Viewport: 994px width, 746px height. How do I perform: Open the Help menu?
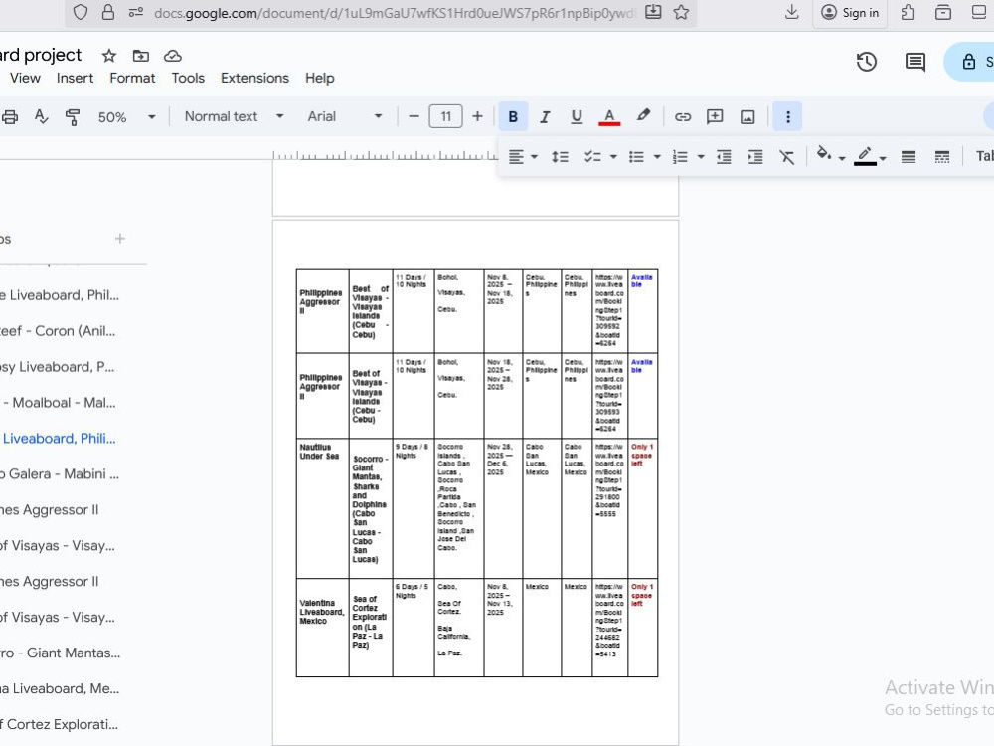pos(319,78)
